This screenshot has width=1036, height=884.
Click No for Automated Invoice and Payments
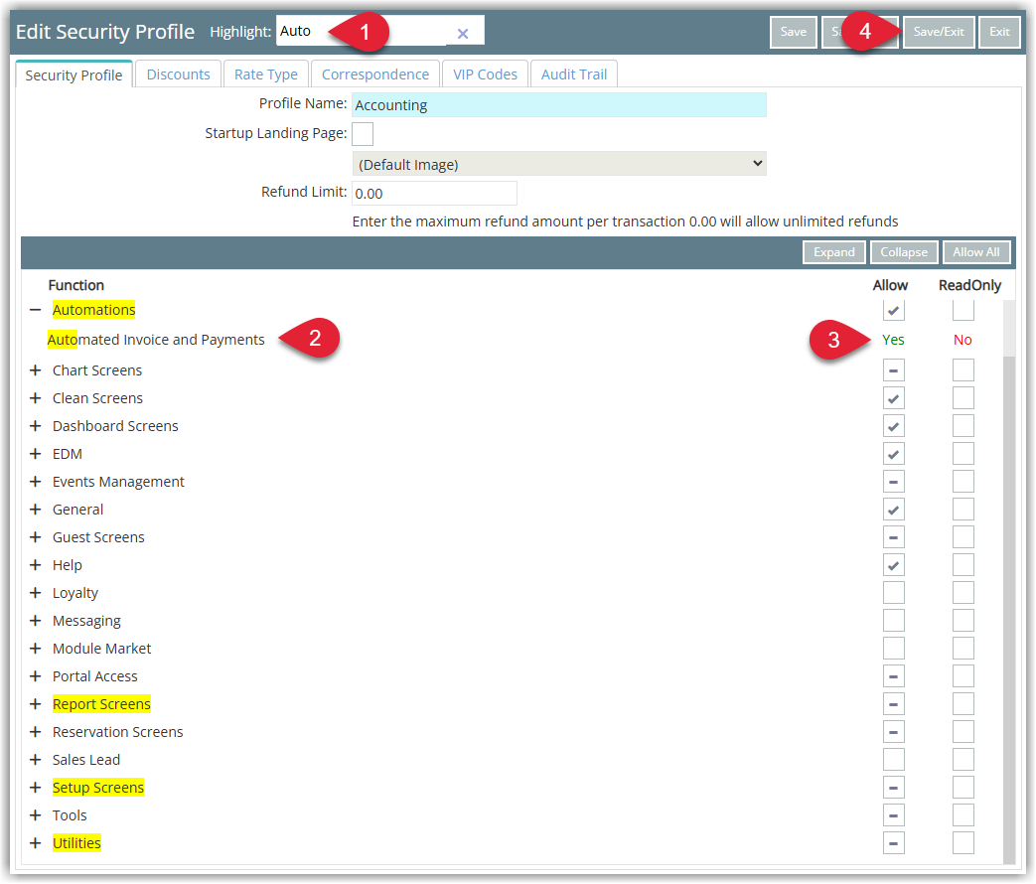pyautogui.click(x=962, y=340)
